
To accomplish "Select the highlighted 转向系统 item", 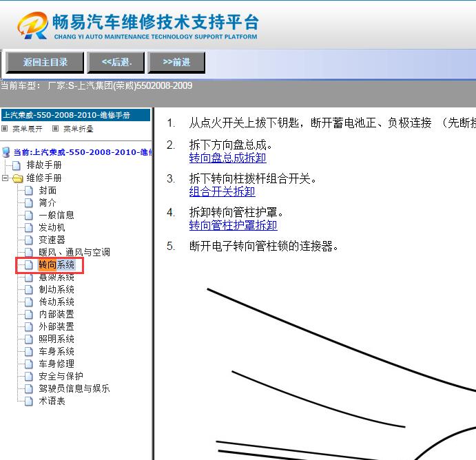I will [56, 265].
